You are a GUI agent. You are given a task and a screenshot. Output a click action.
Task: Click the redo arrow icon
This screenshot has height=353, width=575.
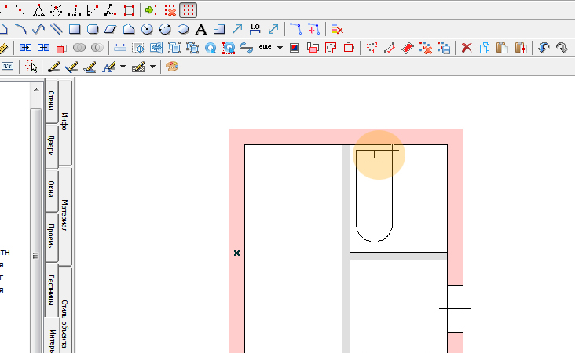[x=561, y=48]
